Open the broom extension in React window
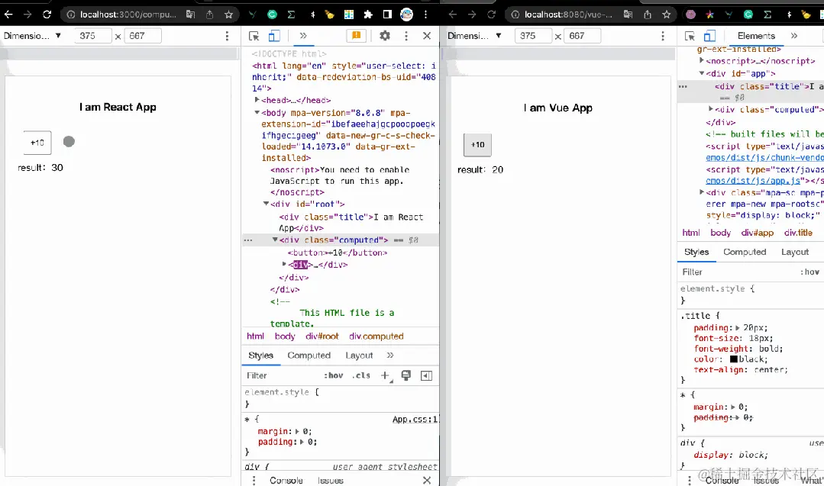The image size is (824, 486). (329, 14)
